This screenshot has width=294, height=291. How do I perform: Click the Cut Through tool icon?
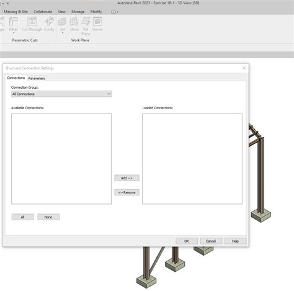click(32, 21)
